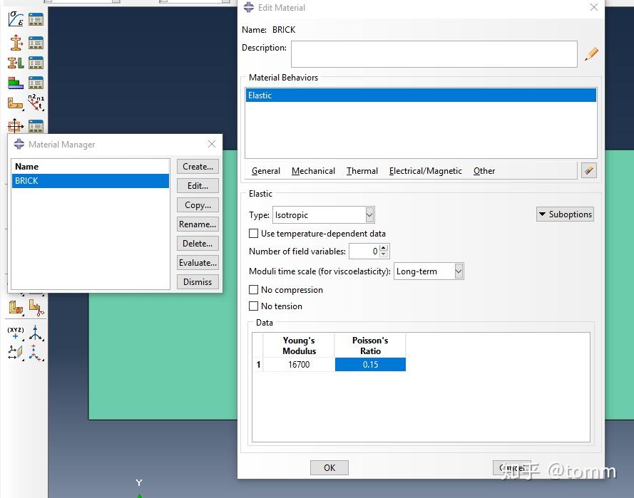634x498 pixels.
Task: Select the Create Datum Plane tool
Action: click(16, 351)
